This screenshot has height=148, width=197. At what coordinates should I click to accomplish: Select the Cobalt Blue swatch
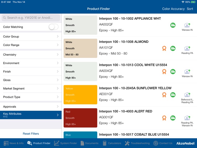click(80, 135)
